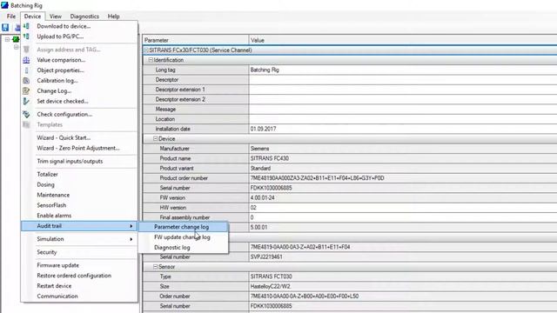Open the Communication entry
Viewport: 557px width, 313px height.
(x=57, y=296)
